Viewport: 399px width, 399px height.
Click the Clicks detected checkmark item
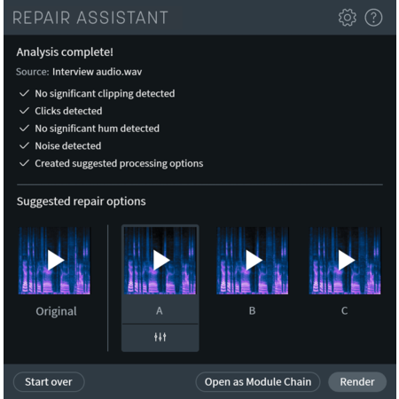click(x=61, y=111)
